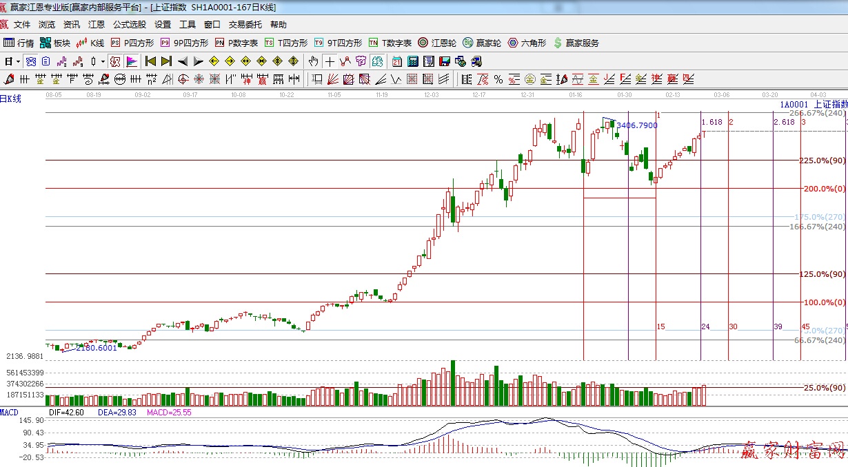Open the 江恩 menu

(97, 25)
